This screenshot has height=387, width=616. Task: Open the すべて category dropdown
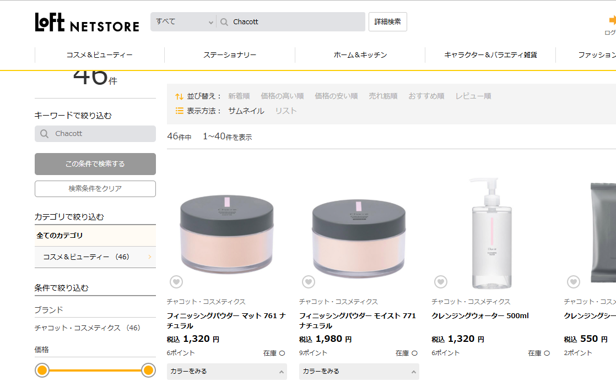(183, 21)
